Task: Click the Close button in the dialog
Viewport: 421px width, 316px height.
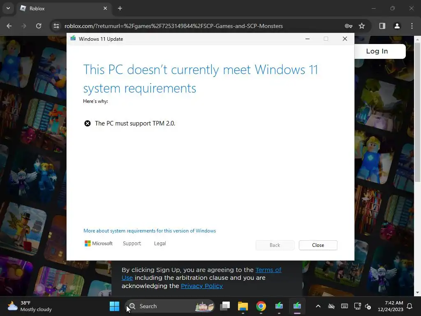Action: pos(318,245)
